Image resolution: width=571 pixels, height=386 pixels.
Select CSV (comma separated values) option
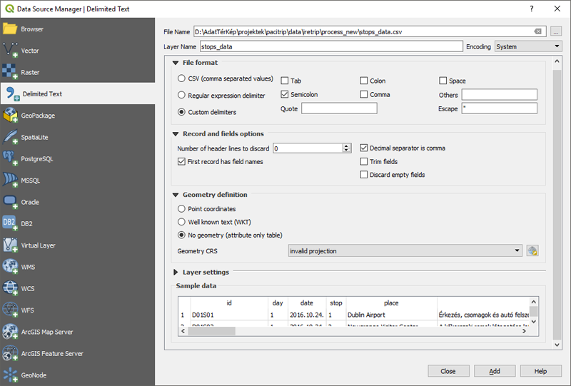point(181,78)
